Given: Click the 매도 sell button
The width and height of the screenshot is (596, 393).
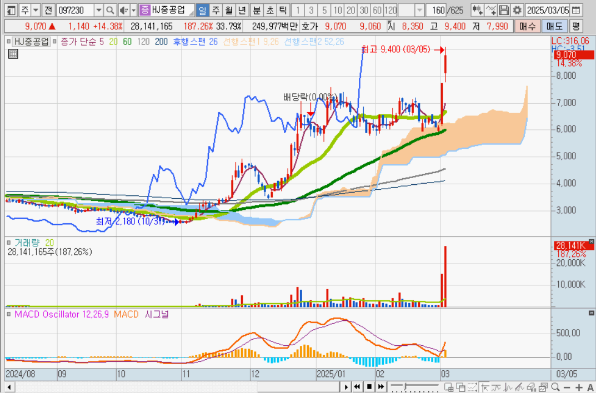Looking at the screenshot, I should coord(554,27).
